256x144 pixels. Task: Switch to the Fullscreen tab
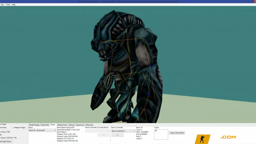[89, 125]
